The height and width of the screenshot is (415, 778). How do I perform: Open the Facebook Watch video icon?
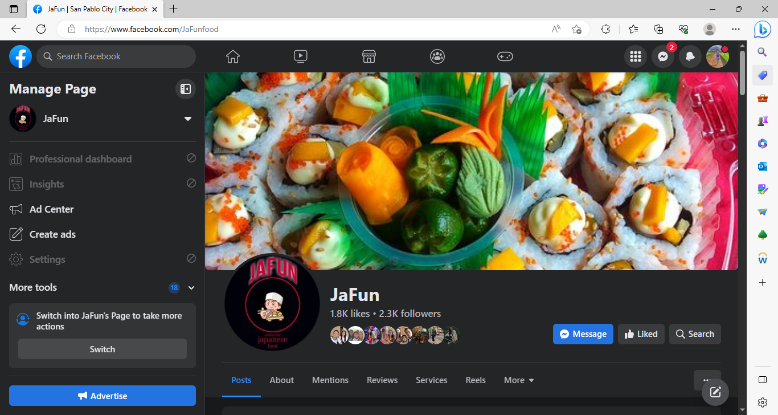coord(301,56)
